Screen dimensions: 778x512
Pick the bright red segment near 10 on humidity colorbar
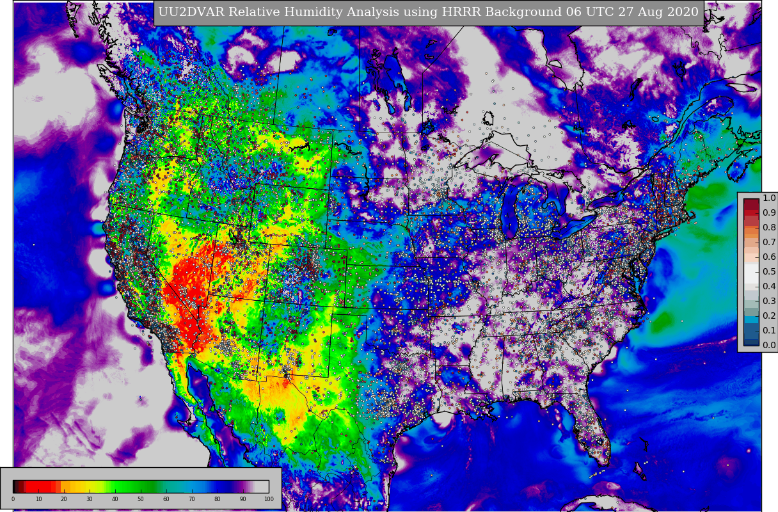[x=38, y=486]
